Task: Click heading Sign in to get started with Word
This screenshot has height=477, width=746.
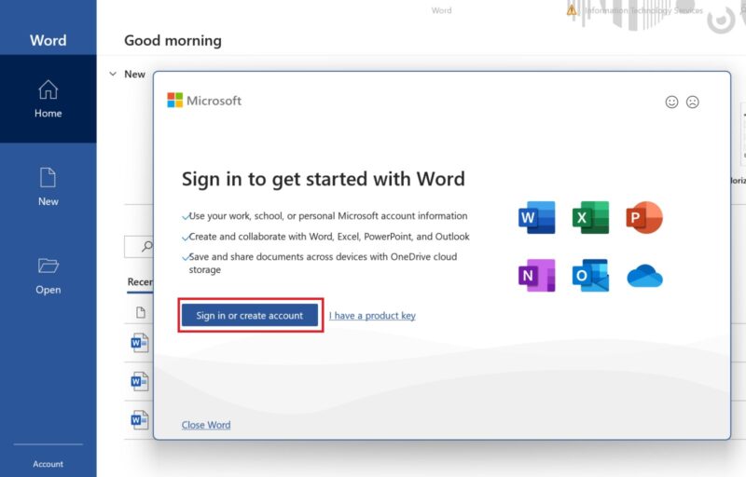Action: (324, 179)
